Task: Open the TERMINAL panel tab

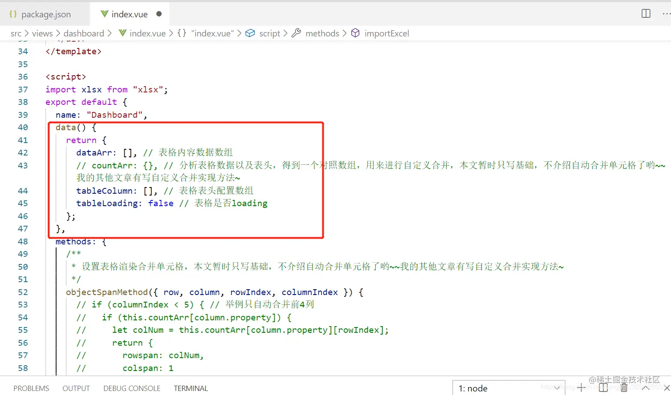Action: (191, 388)
